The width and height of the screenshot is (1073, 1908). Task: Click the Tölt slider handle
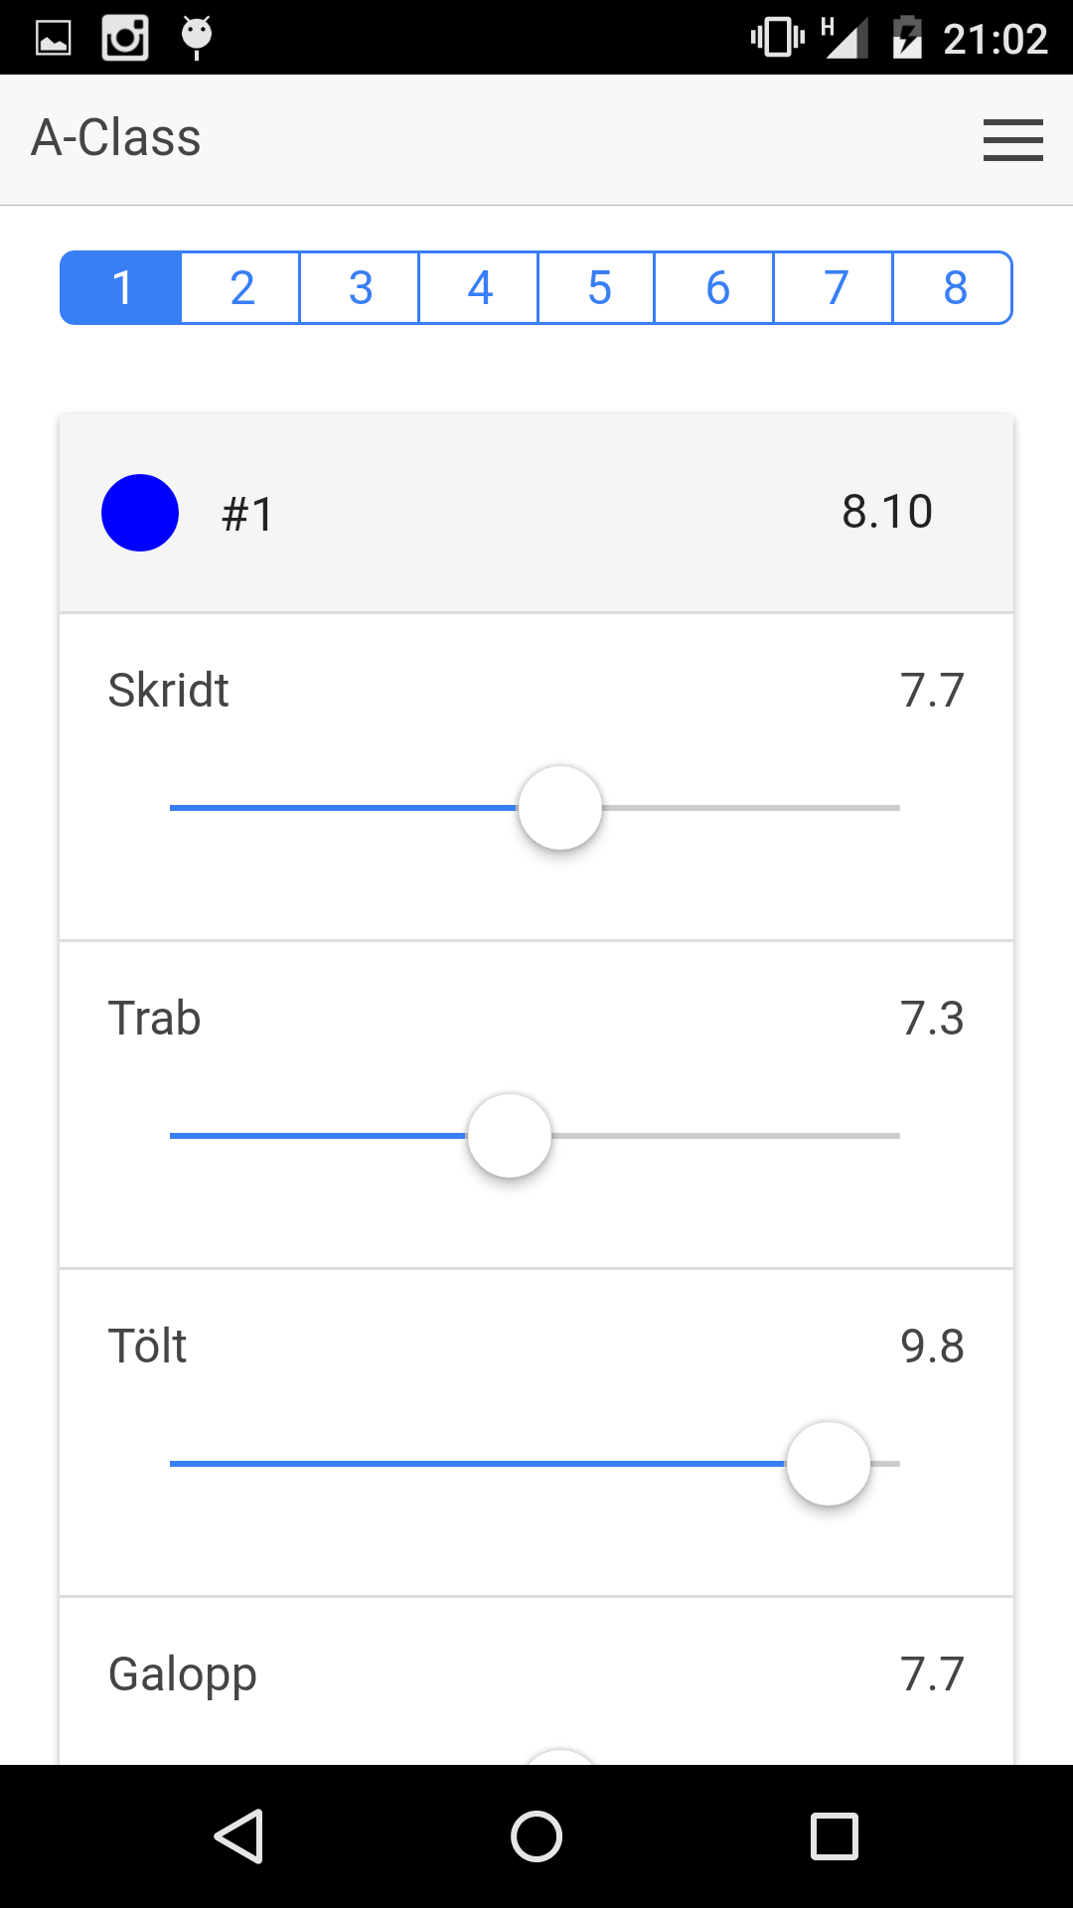pyautogui.click(x=829, y=1464)
